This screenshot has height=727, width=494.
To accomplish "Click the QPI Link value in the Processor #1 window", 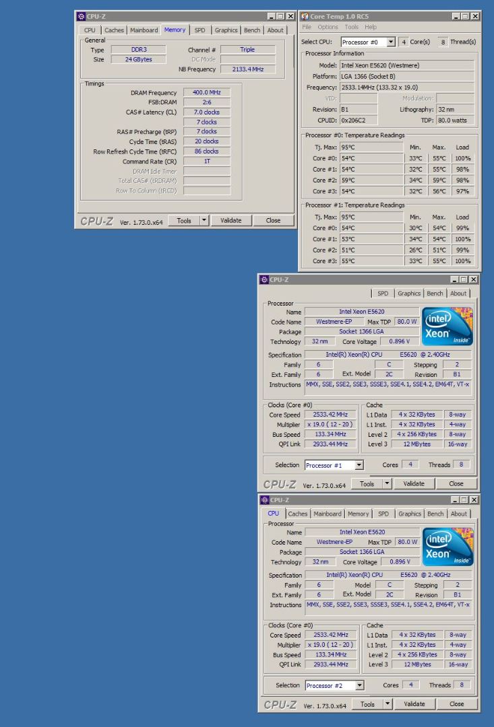I will 330,444.
